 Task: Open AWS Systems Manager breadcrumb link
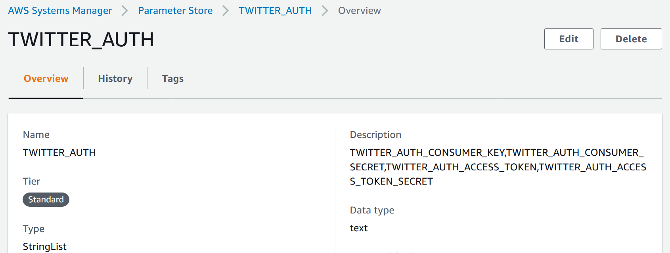(x=60, y=11)
